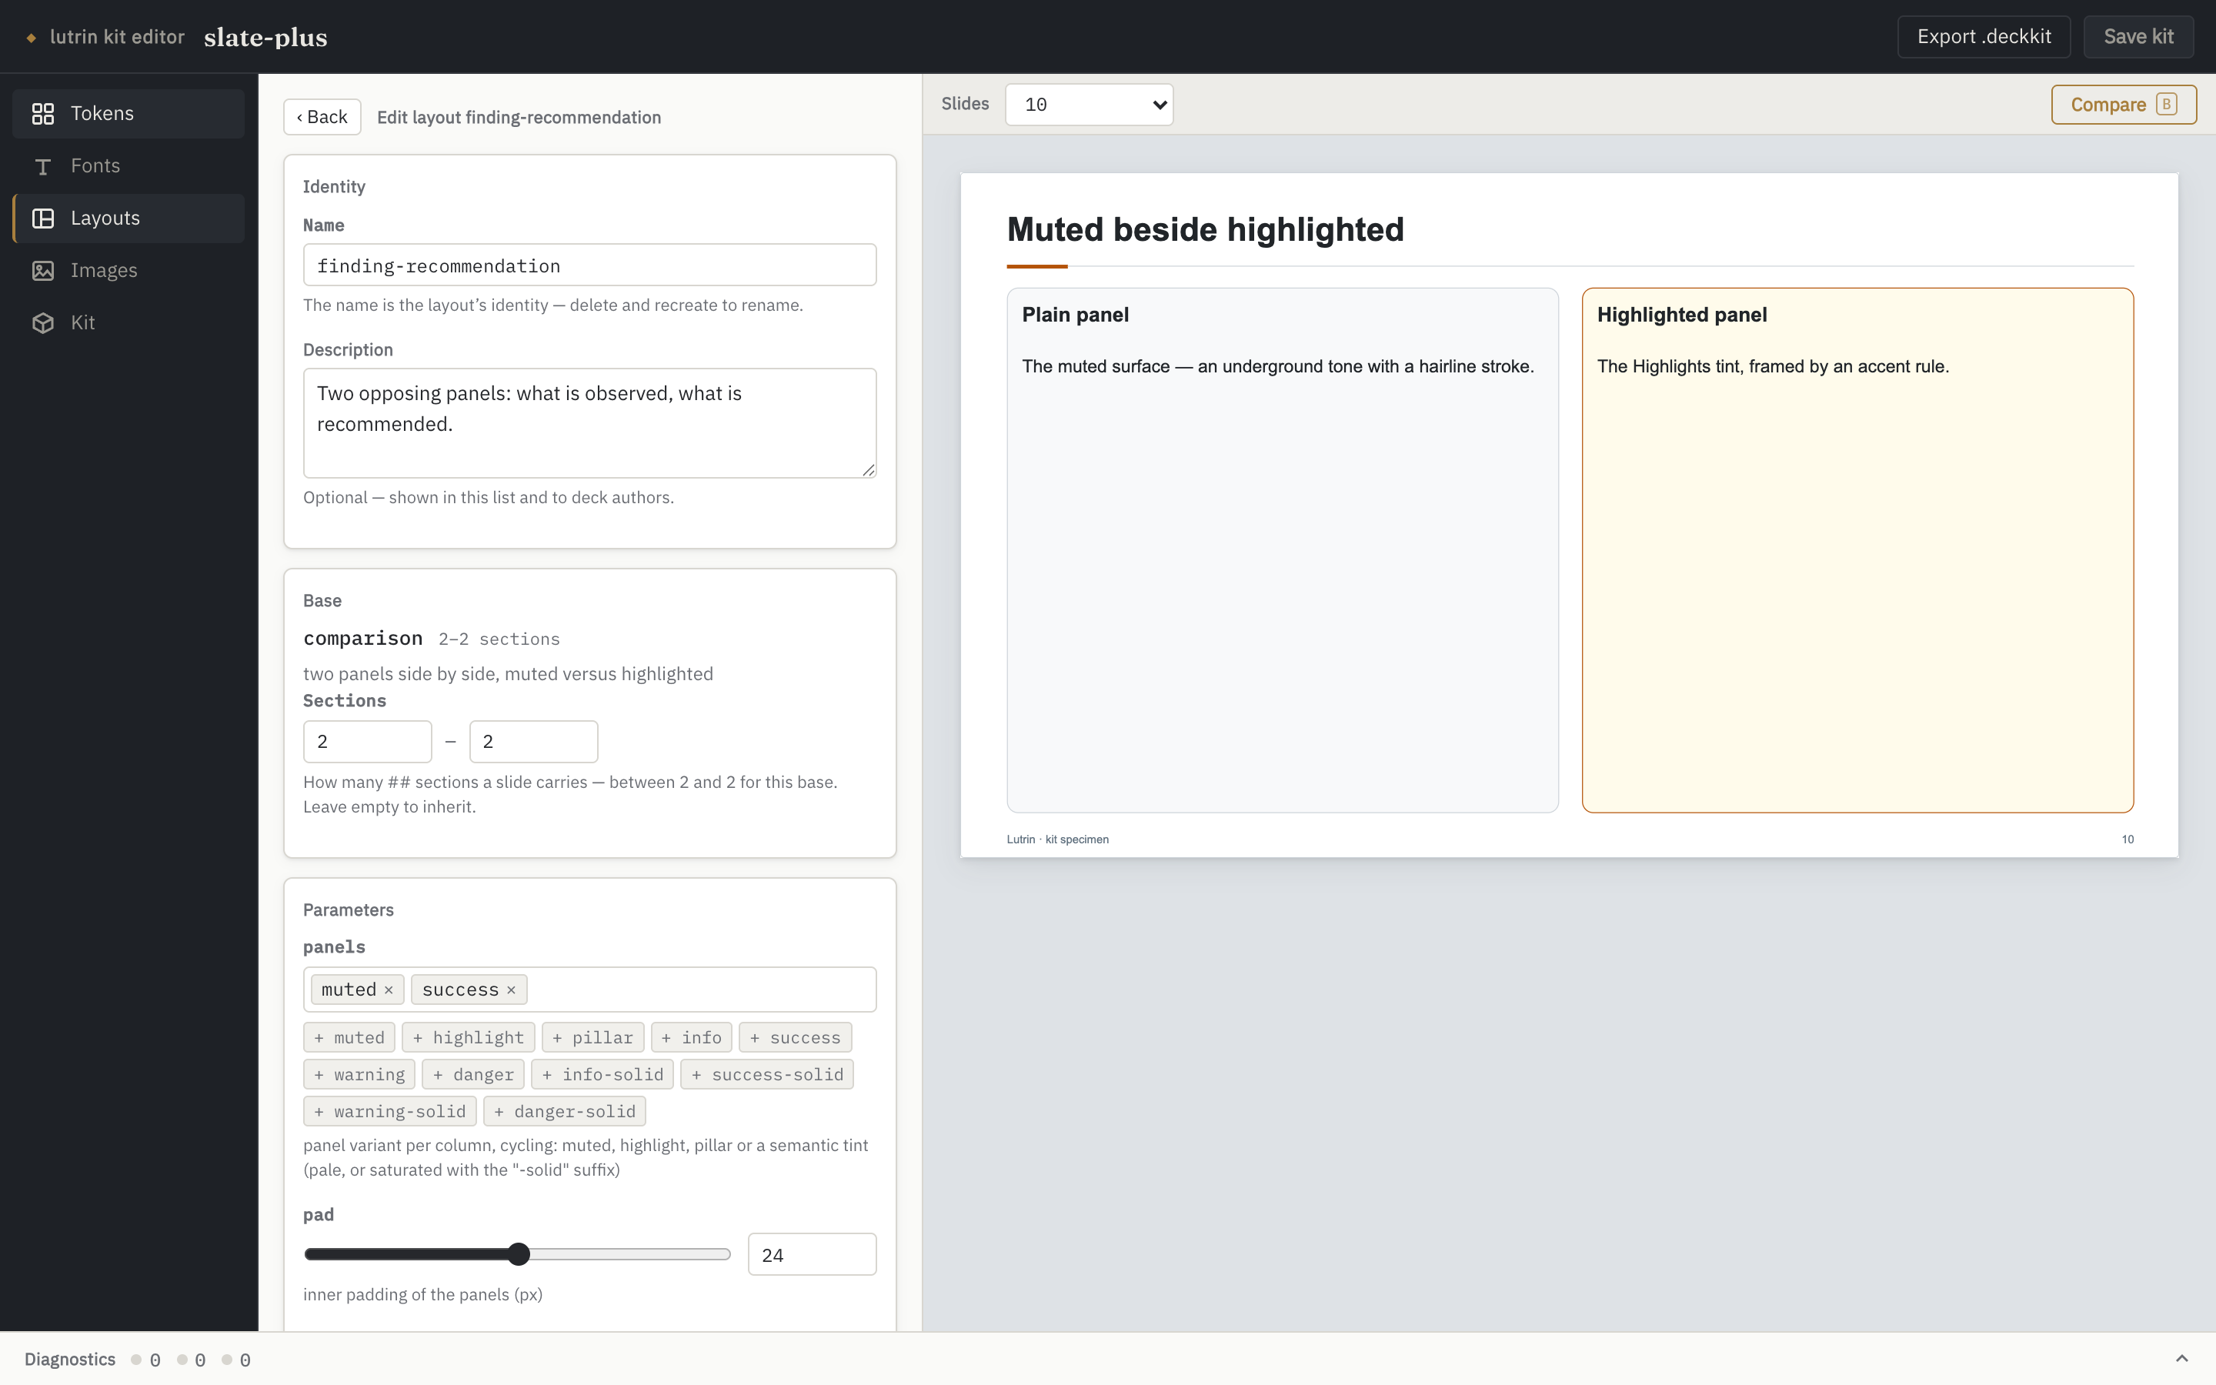Open the Images section
The height and width of the screenshot is (1385, 2216).
point(128,270)
